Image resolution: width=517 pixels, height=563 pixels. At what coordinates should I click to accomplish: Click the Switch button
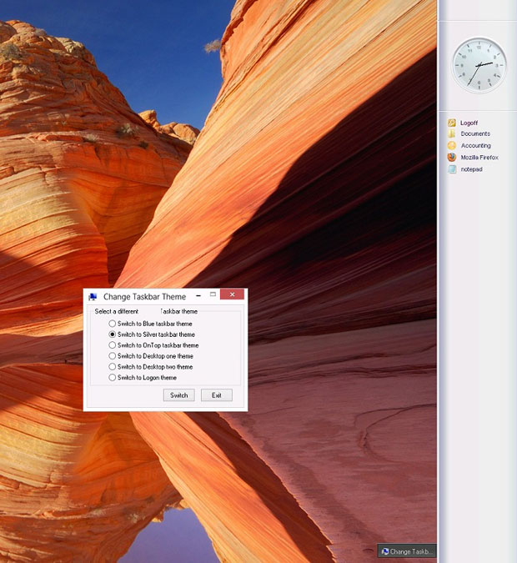click(178, 395)
